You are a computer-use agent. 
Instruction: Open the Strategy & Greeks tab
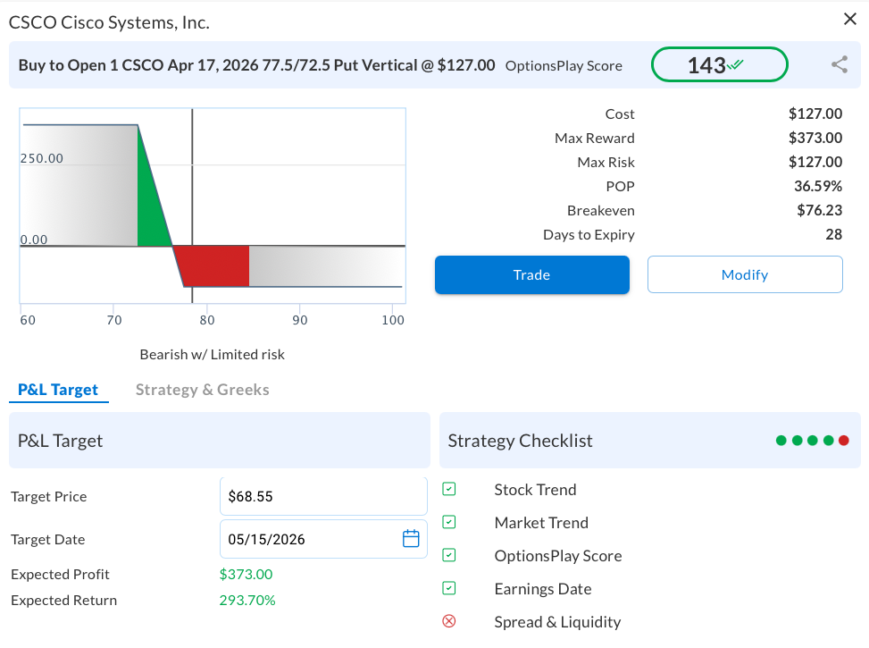click(202, 390)
